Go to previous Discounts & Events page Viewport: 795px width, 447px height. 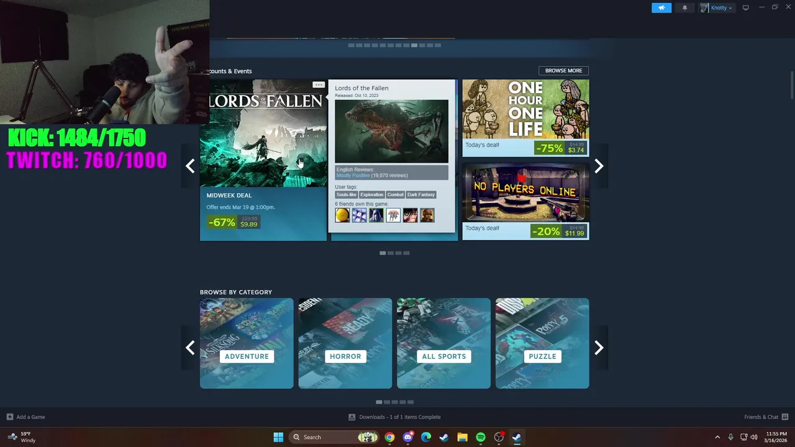tap(190, 166)
